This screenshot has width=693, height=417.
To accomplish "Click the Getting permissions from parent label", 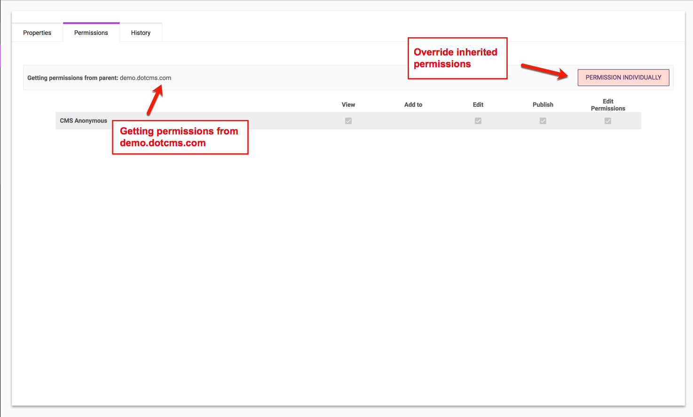I will pos(72,78).
